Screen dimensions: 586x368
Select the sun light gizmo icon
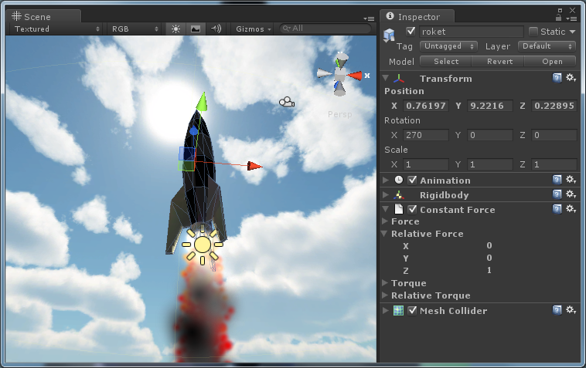click(x=203, y=245)
